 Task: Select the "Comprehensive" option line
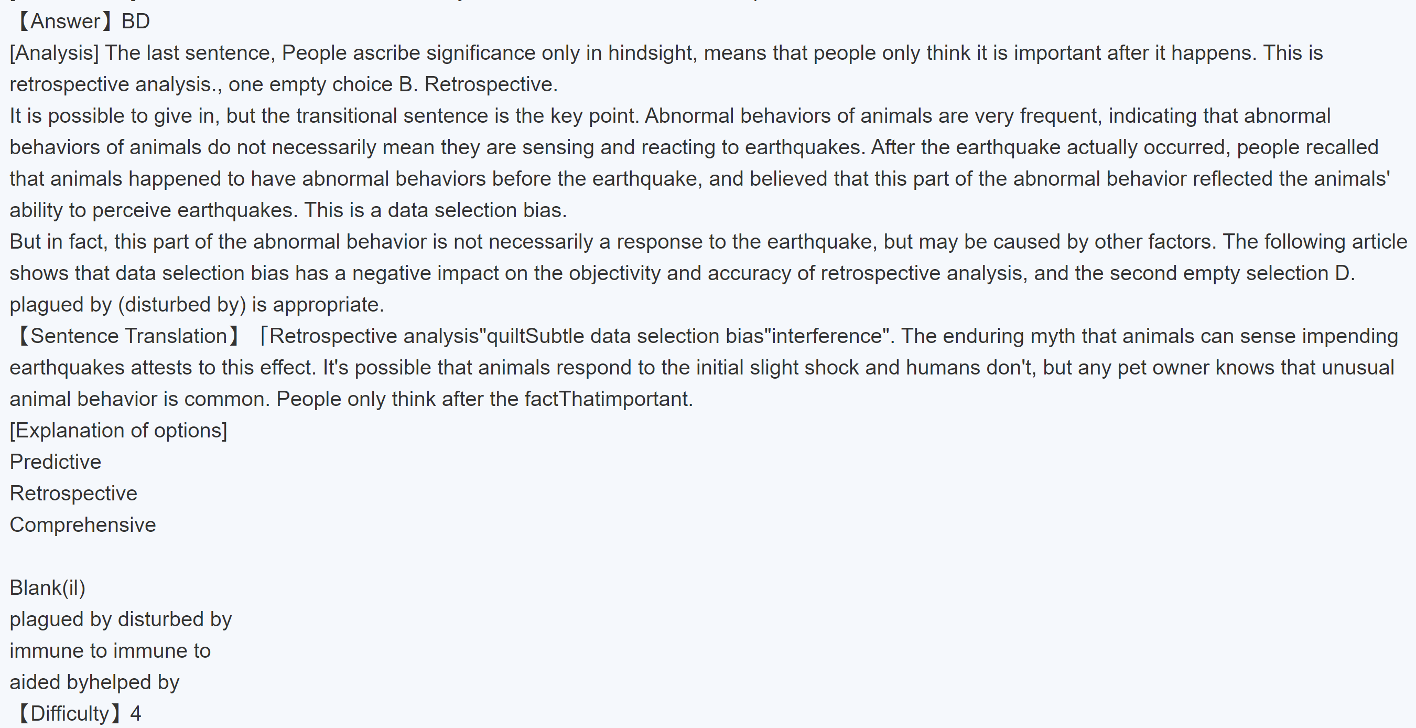pos(83,524)
